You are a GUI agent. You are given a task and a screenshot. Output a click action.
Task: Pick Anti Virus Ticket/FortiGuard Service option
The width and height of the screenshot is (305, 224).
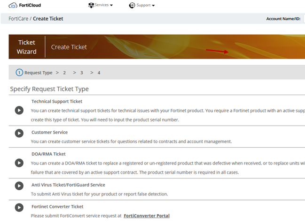point(68,185)
